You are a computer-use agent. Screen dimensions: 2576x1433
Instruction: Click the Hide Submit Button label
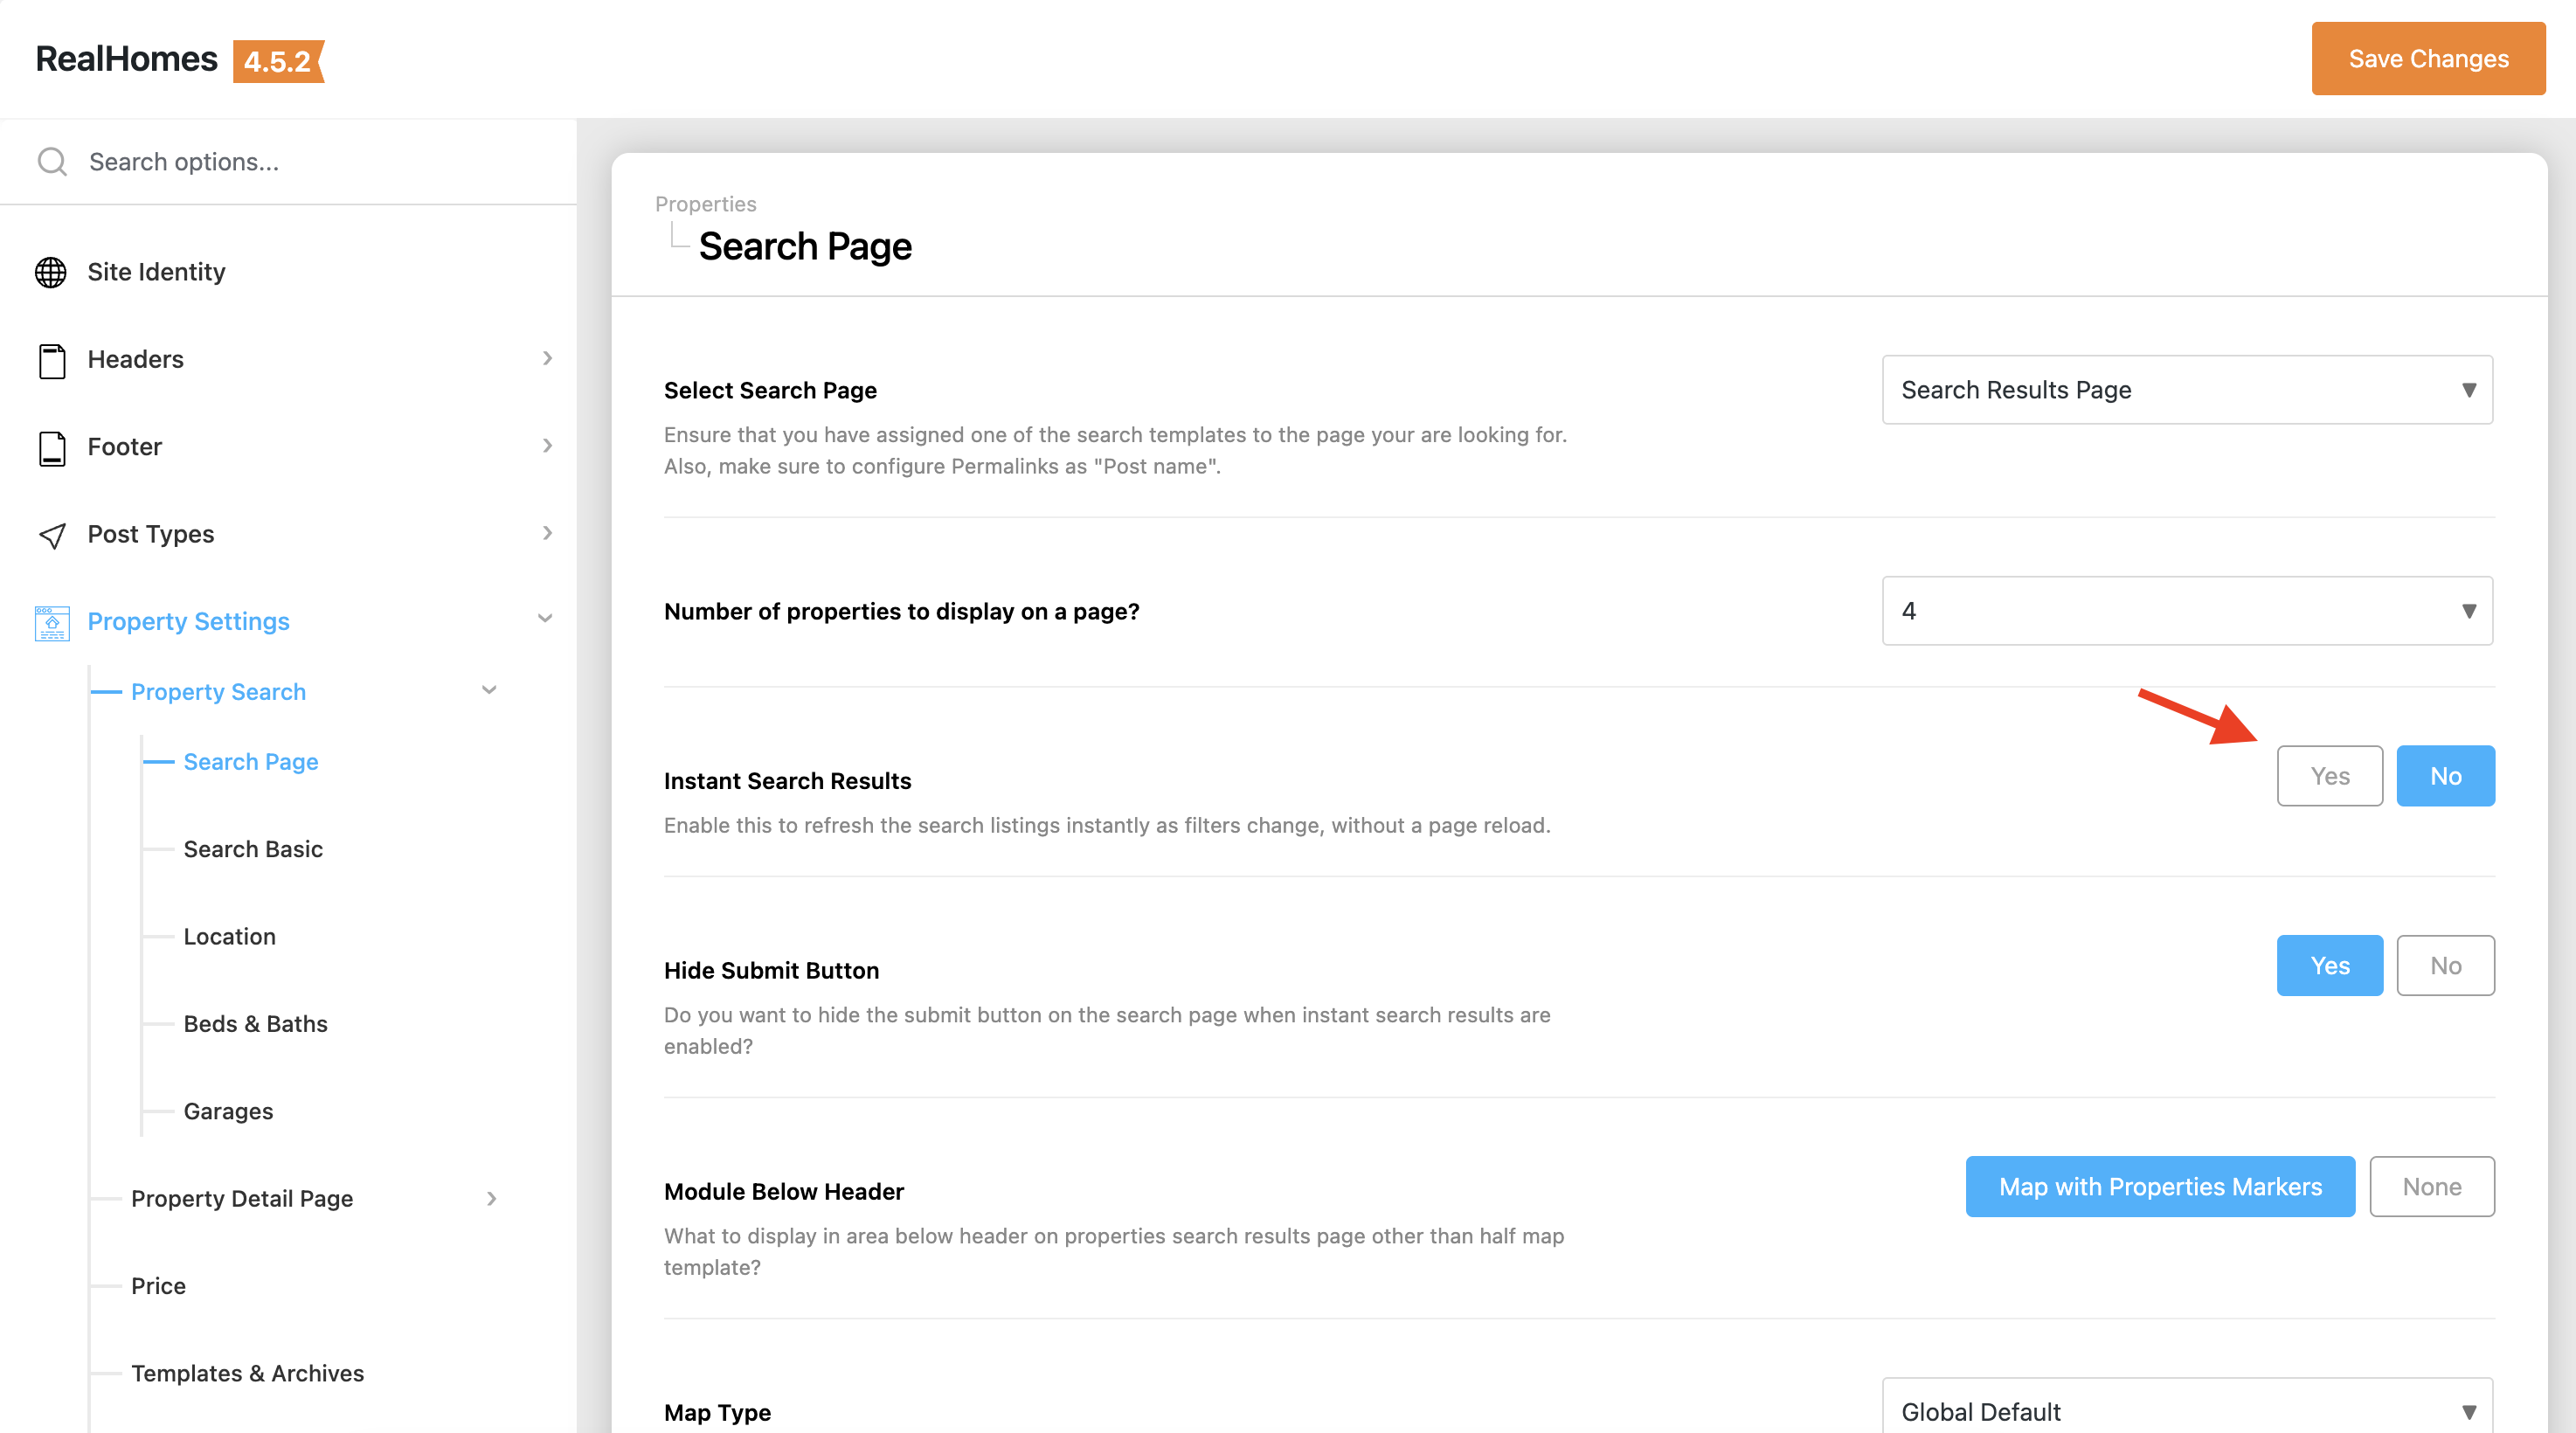(x=772, y=970)
